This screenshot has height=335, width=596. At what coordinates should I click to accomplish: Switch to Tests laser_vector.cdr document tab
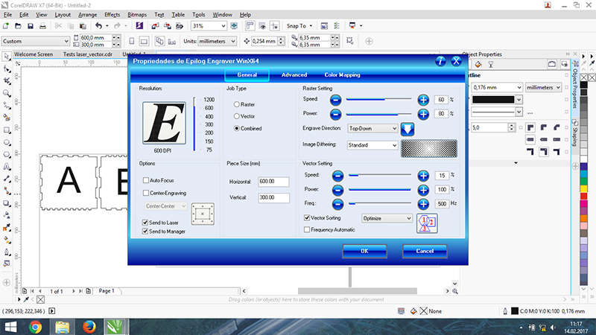[x=88, y=54]
